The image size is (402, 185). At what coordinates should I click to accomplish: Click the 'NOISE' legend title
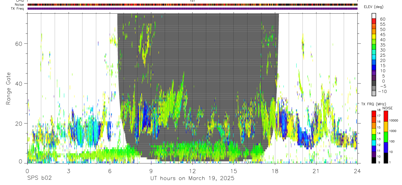(x=387, y=108)
